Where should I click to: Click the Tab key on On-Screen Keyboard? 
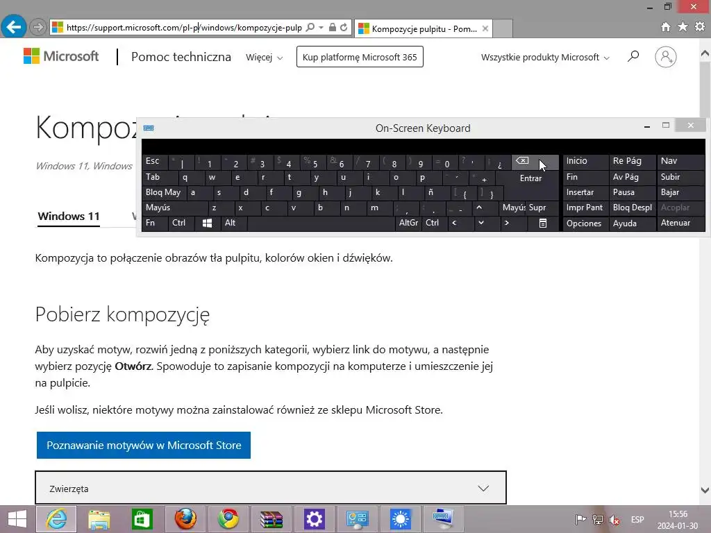coord(160,177)
